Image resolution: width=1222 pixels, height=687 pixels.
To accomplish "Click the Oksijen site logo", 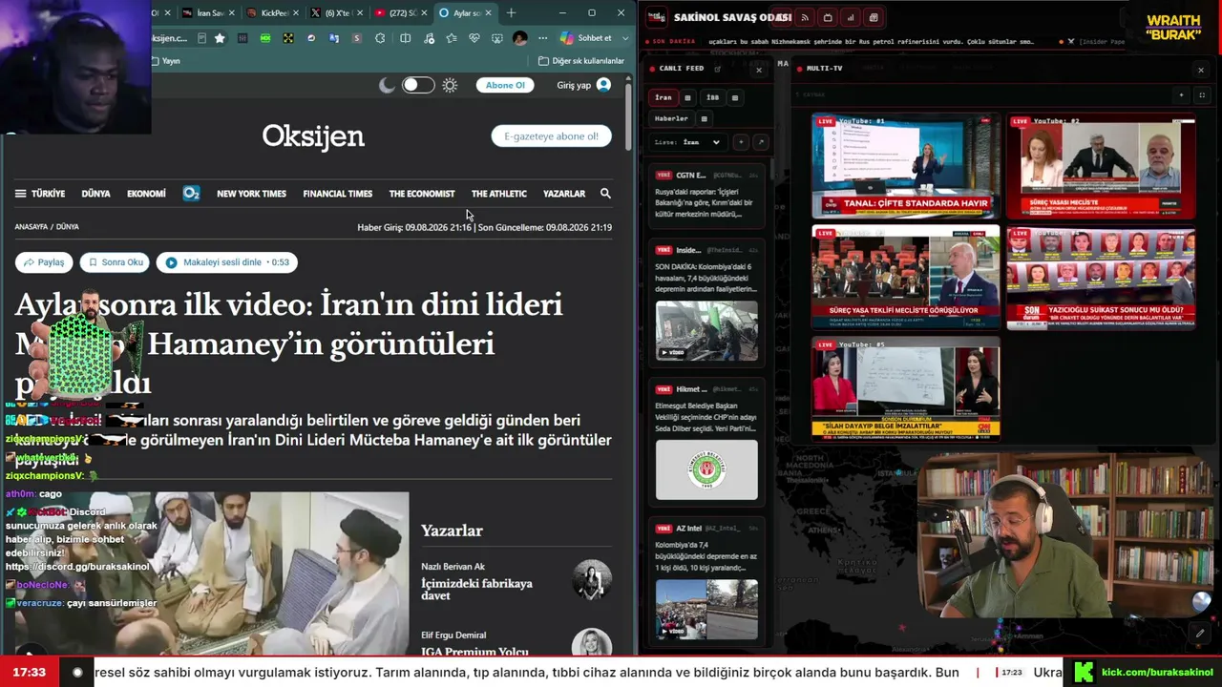I will click(x=313, y=136).
